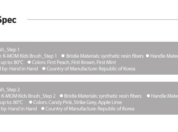Click the Step 1 'Republic of Korea' text

click(x=117, y=69)
